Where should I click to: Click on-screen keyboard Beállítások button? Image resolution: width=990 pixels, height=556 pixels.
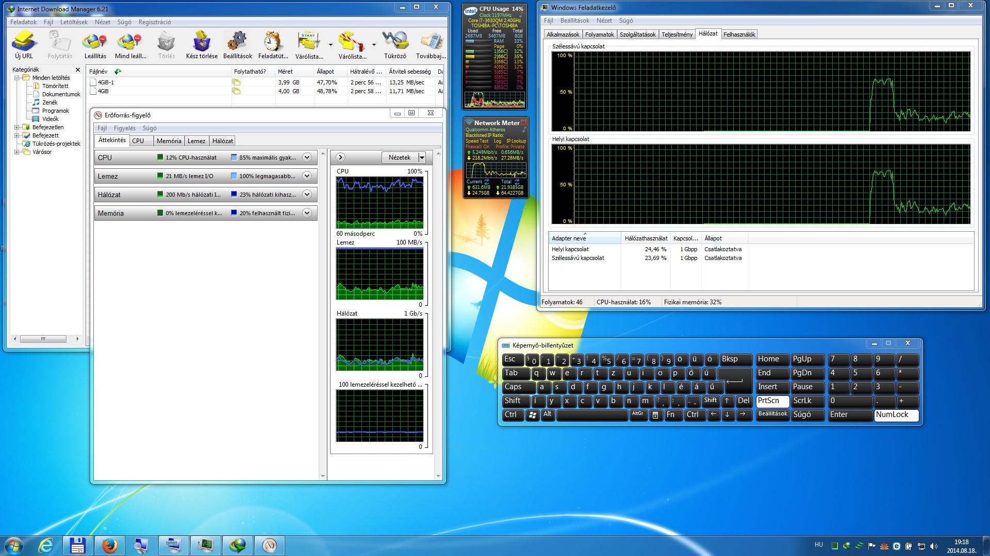click(x=772, y=414)
